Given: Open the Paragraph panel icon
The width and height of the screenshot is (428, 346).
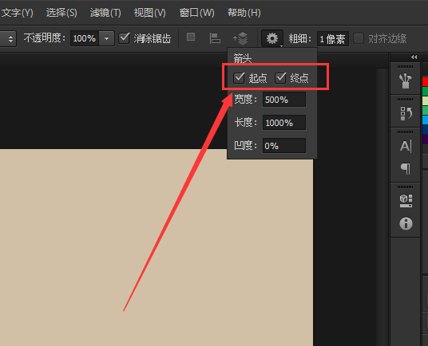Looking at the screenshot, I should [x=406, y=168].
